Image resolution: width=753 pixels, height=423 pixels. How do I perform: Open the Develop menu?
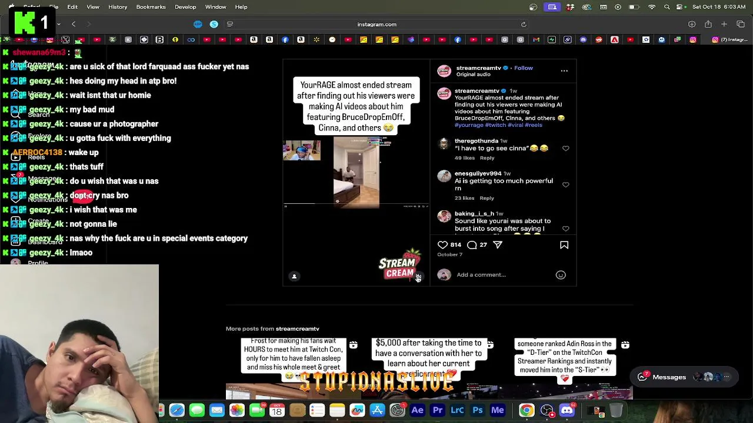(x=185, y=7)
